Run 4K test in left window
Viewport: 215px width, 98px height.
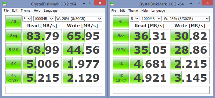click(x=13, y=64)
